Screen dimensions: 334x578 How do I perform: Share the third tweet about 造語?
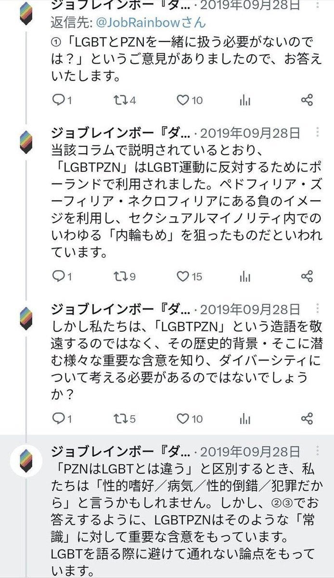tap(307, 419)
